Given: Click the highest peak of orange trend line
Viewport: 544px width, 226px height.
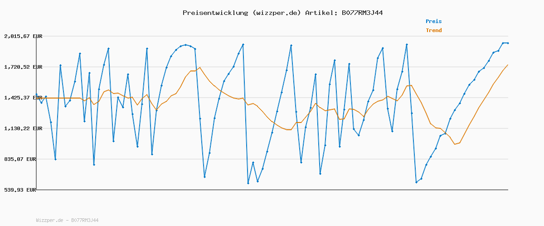Looking at the screenshot, I should (199, 67).
